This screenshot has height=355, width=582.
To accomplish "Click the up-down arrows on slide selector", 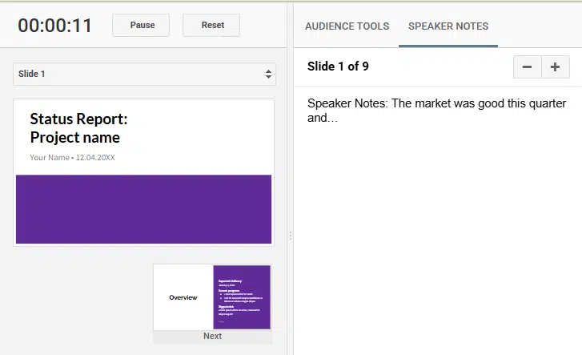I will pyautogui.click(x=268, y=74).
